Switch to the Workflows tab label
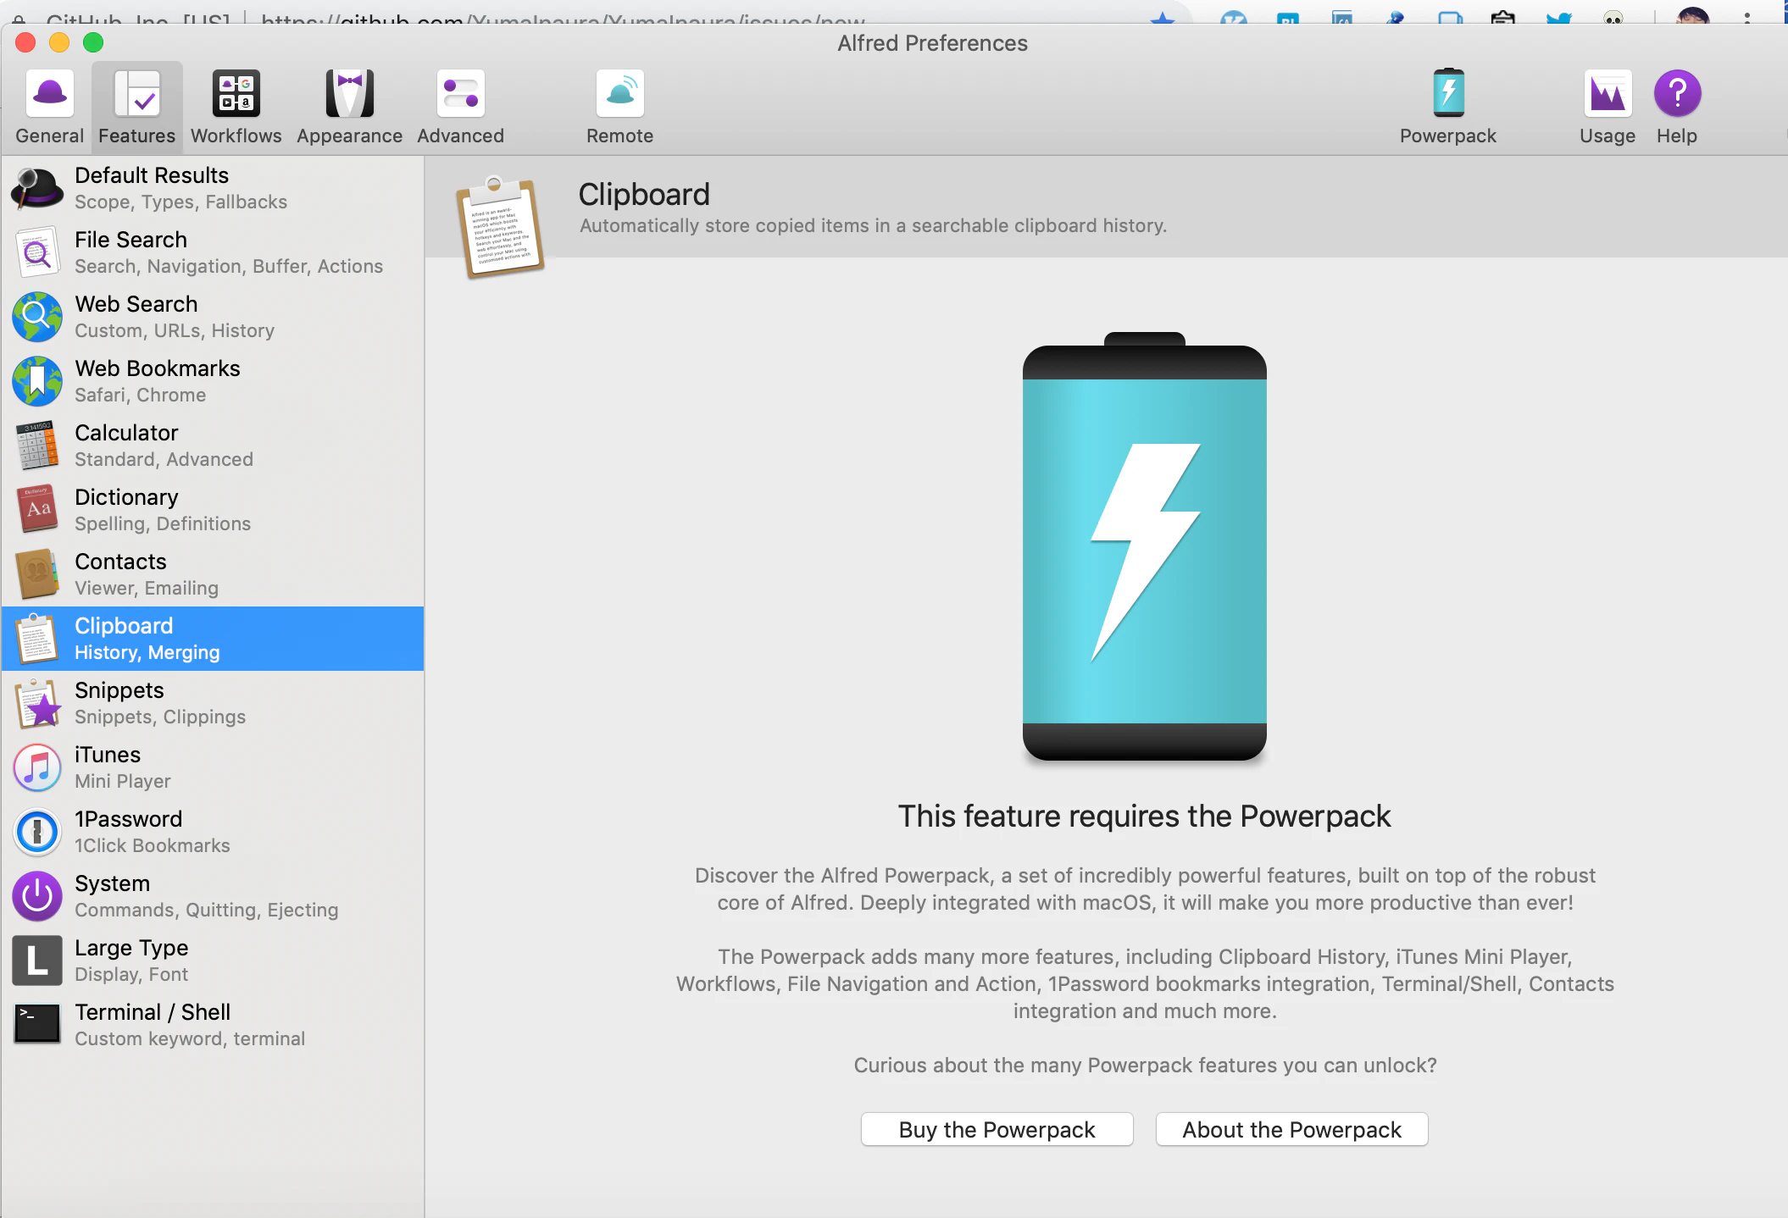1788x1218 pixels. (x=236, y=136)
